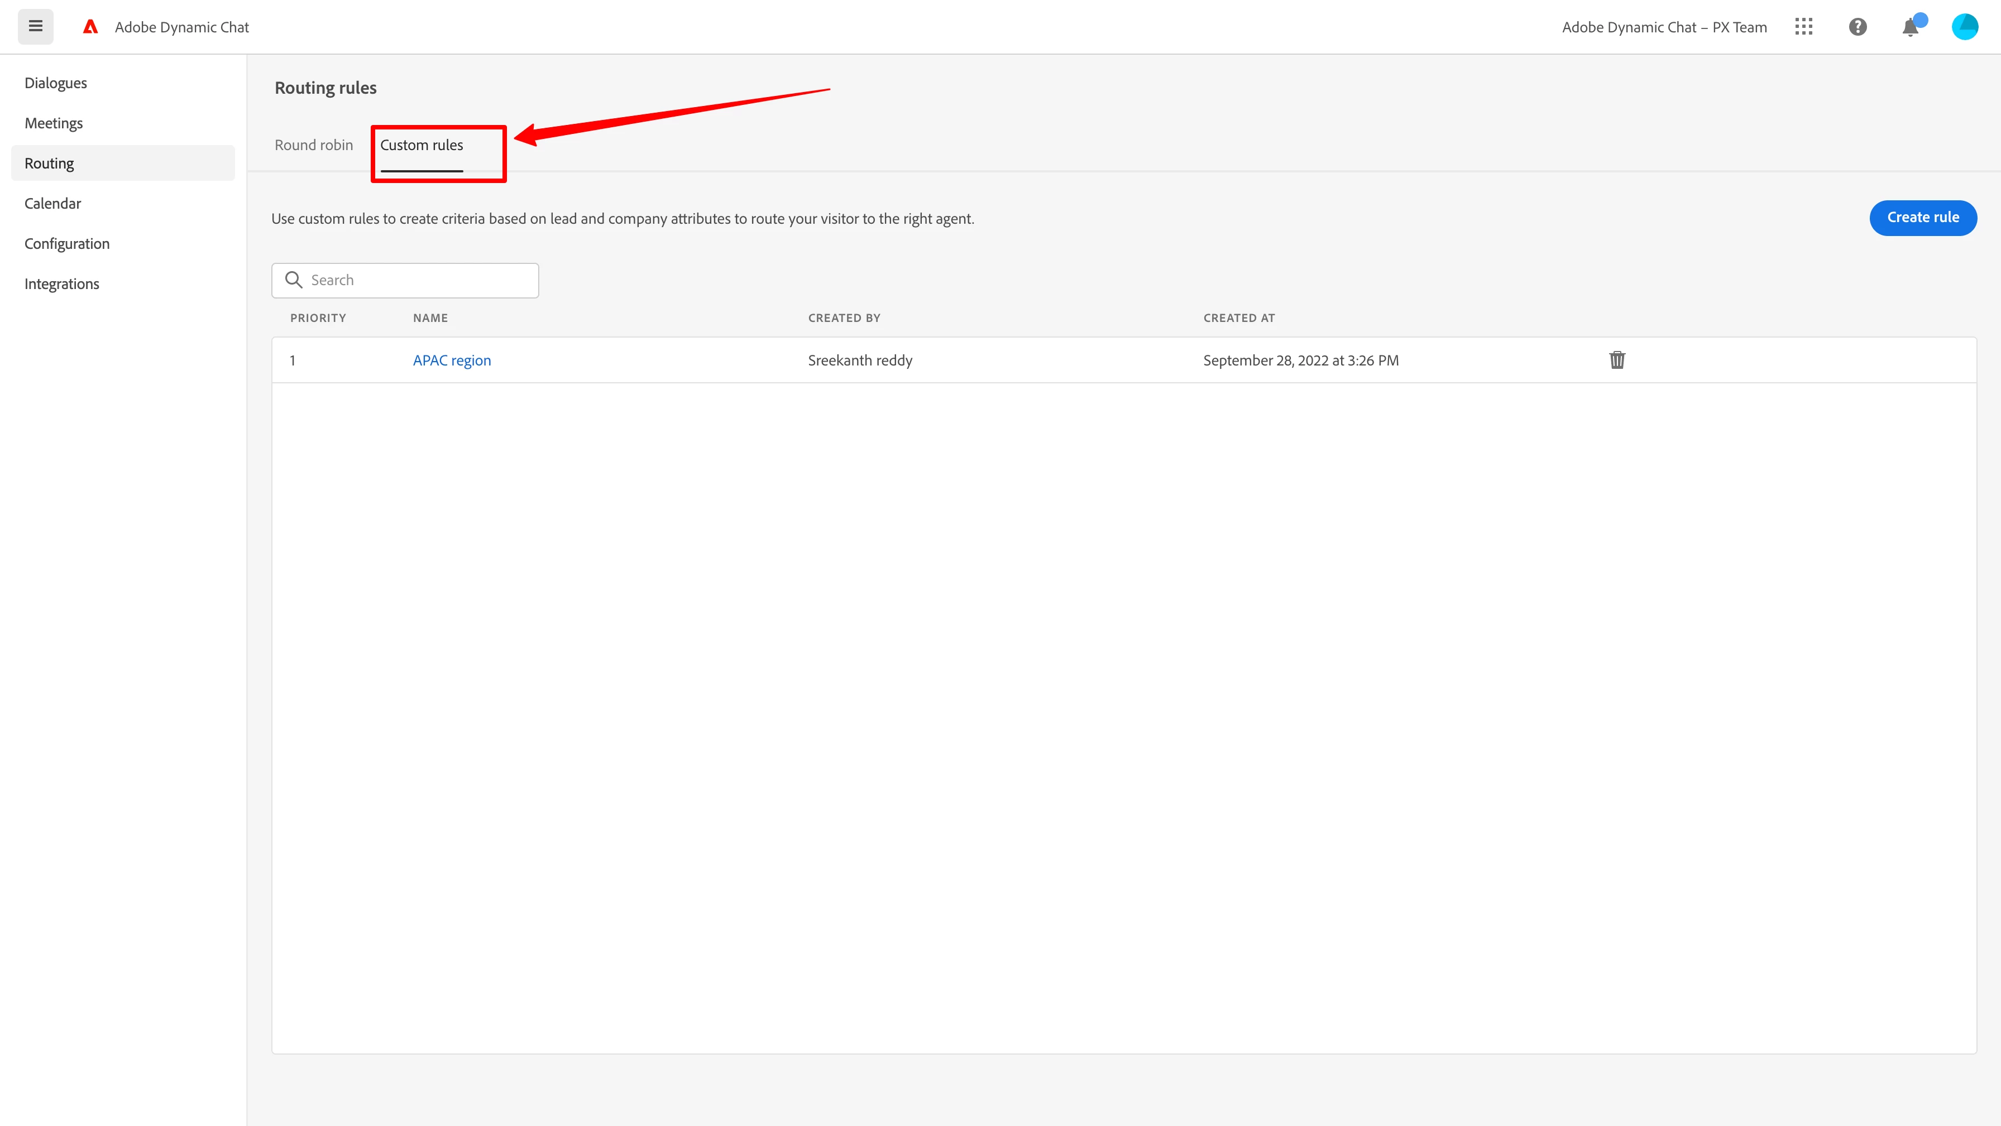Open the user profile avatar

point(1965,27)
